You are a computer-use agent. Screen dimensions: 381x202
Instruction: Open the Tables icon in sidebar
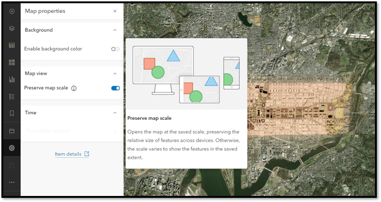coord(12,46)
